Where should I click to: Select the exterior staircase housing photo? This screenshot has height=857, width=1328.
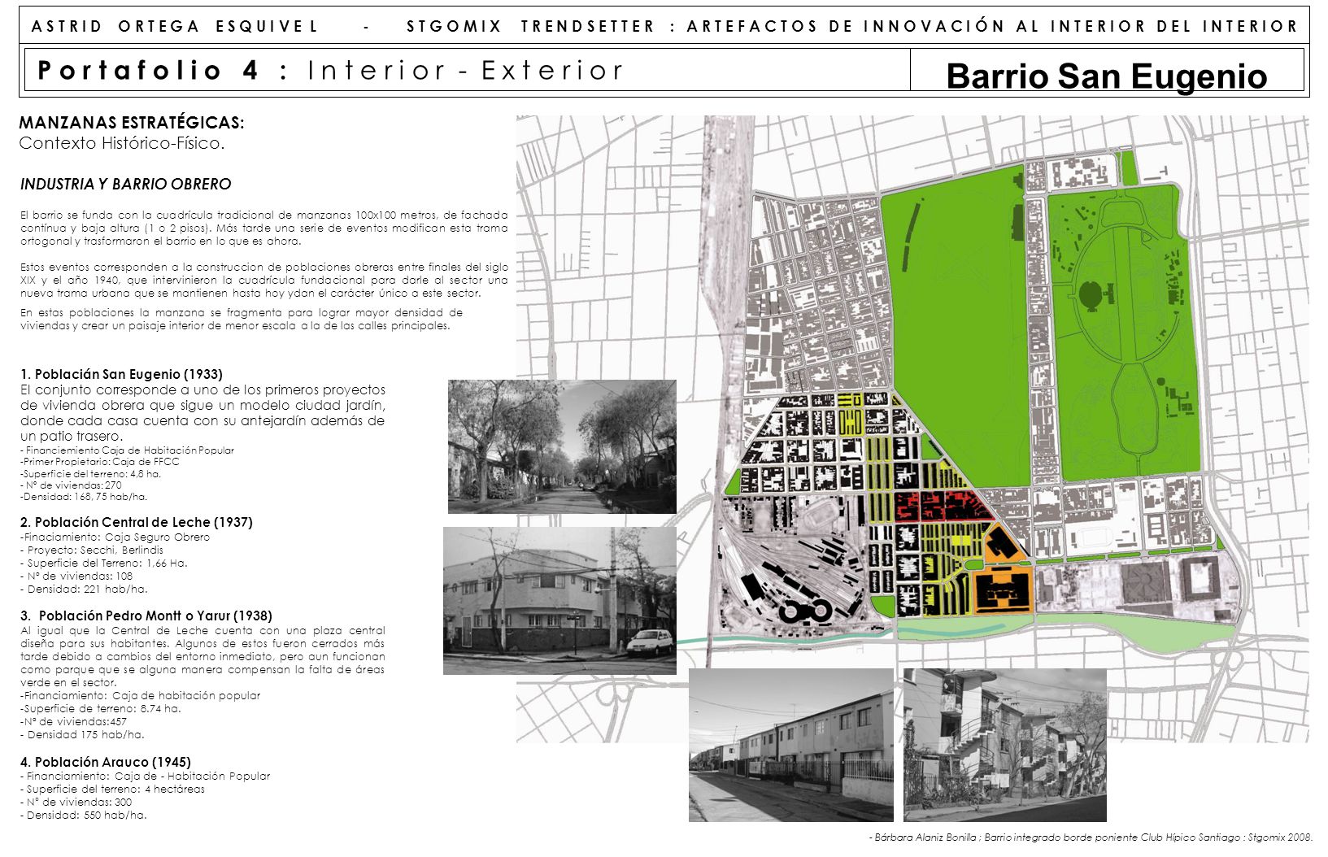(1005, 745)
